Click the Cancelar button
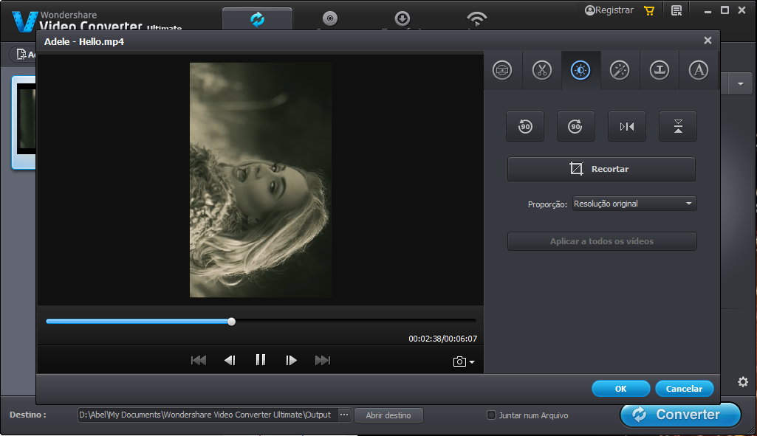 [x=684, y=389]
